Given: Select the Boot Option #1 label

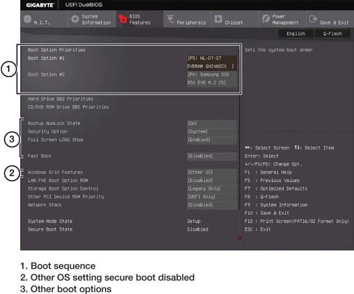Looking at the screenshot, I should 46,58.
